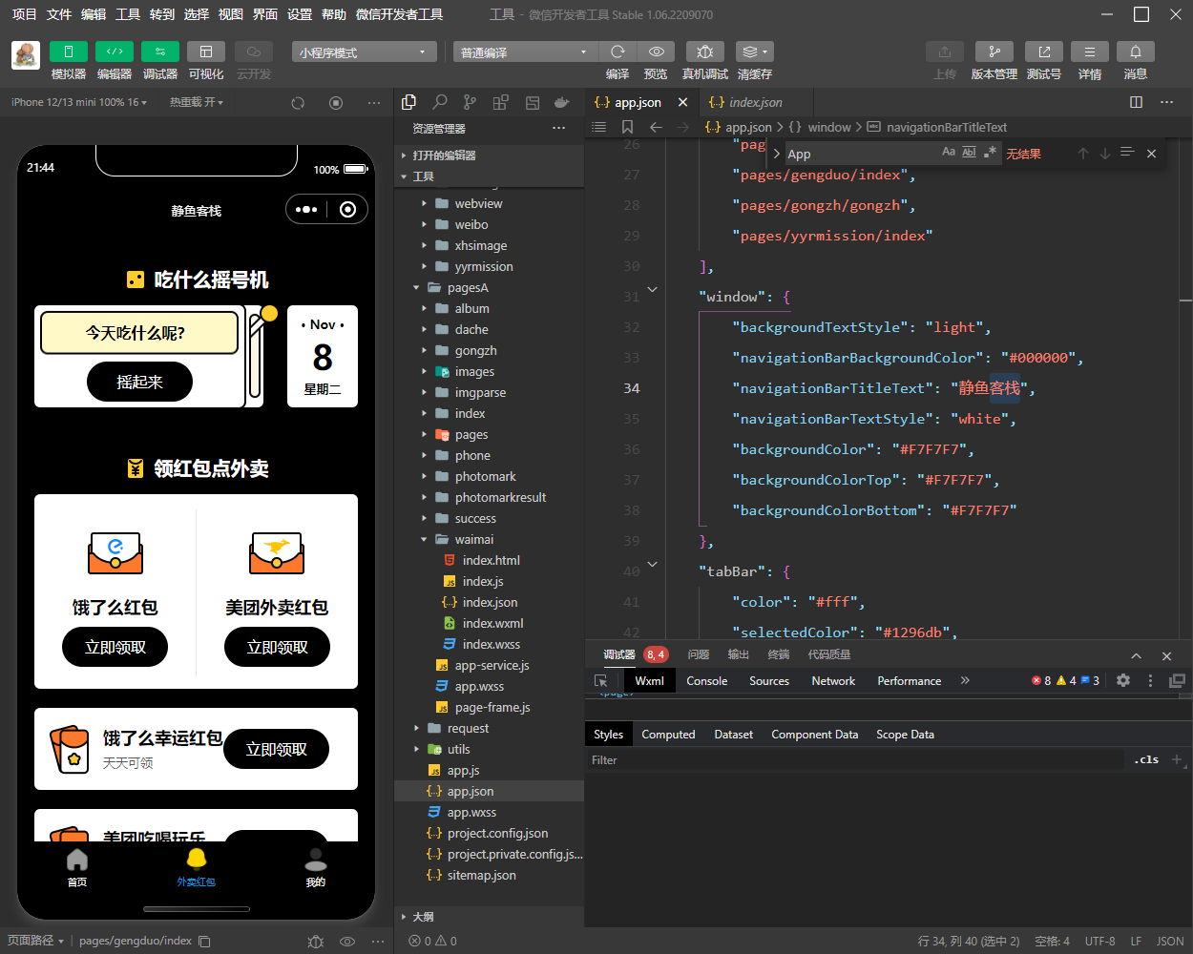Open real device debugging bug icon

click(x=704, y=52)
